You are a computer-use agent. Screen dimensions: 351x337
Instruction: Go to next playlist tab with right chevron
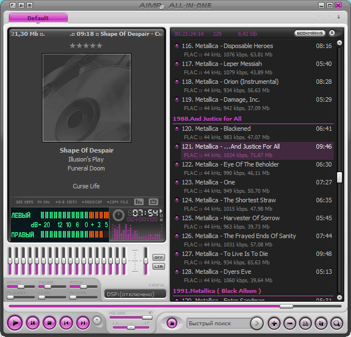[329, 17]
